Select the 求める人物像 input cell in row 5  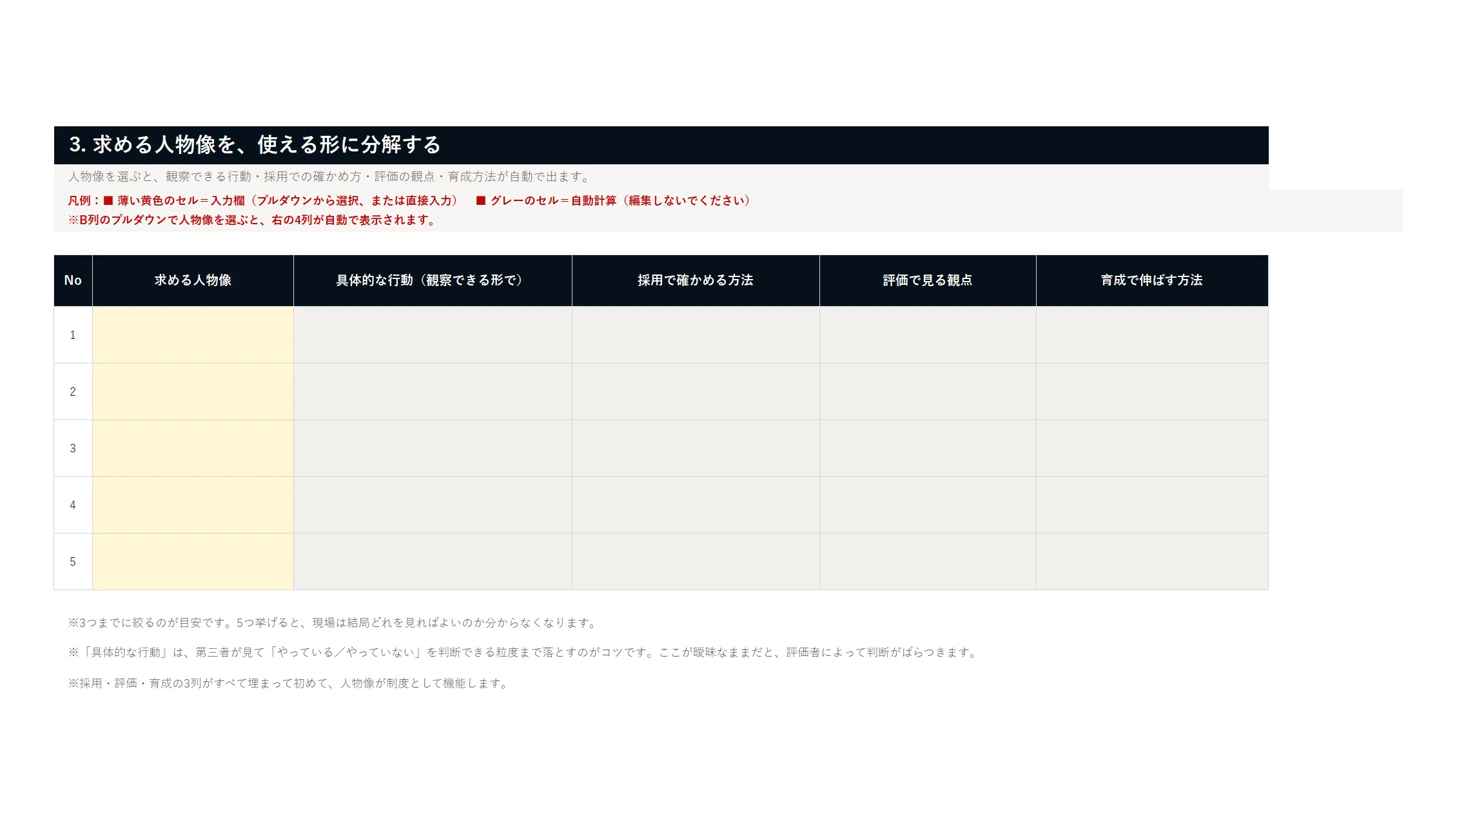point(193,561)
